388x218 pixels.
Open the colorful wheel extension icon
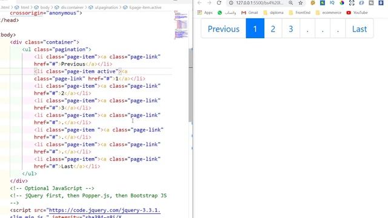coord(342,2)
